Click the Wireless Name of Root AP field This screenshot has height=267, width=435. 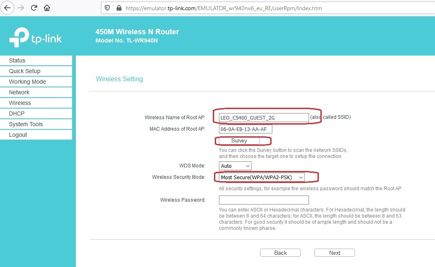(x=264, y=118)
